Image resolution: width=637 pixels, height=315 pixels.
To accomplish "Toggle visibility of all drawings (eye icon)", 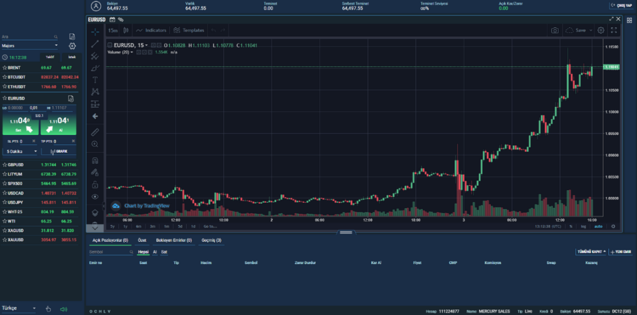I will [x=95, y=196].
